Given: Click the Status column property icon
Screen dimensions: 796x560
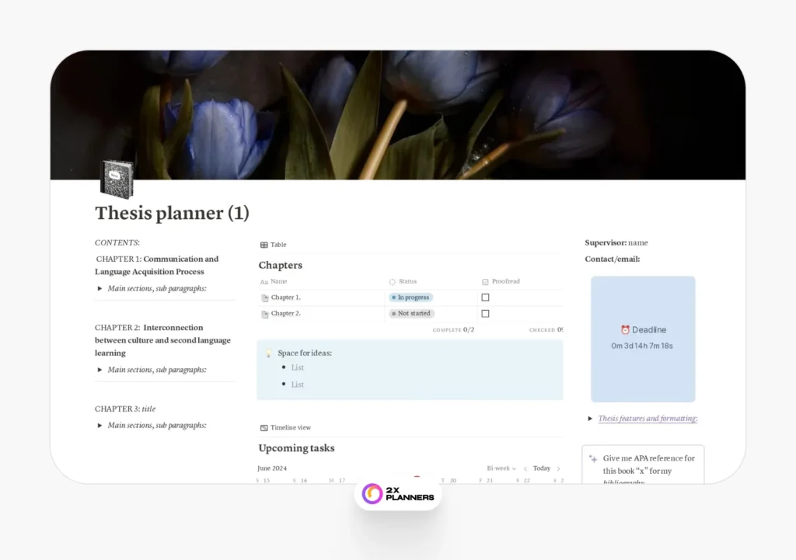Looking at the screenshot, I should click(392, 281).
